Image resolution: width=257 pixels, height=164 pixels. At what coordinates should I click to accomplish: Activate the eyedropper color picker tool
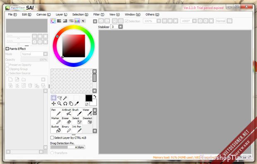[x=77, y=103]
